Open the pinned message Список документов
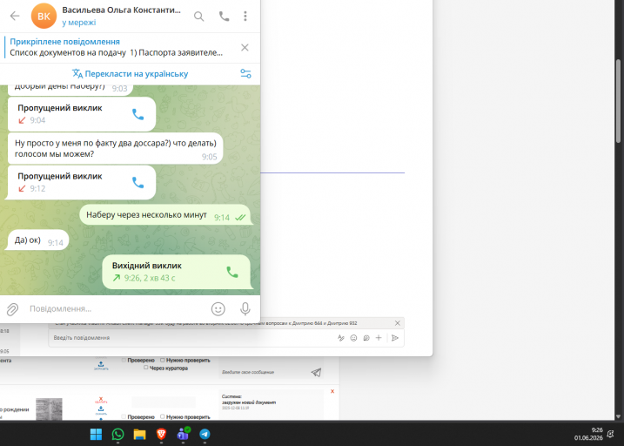 coord(117,47)
